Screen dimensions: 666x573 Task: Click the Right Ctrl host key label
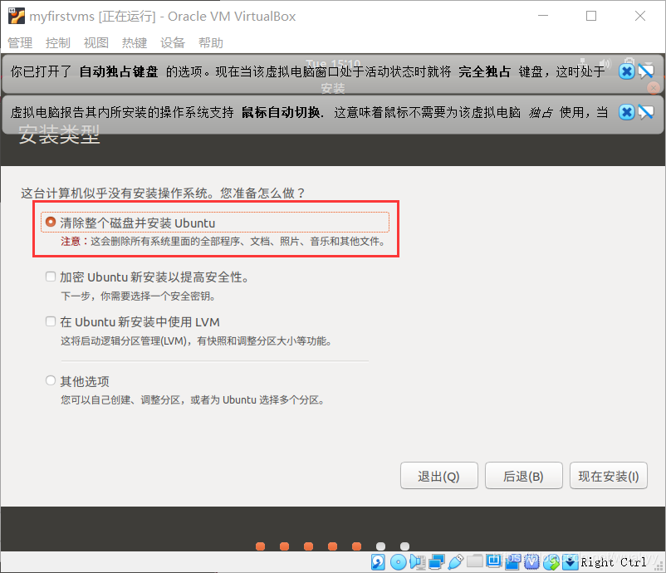point(614,562)
